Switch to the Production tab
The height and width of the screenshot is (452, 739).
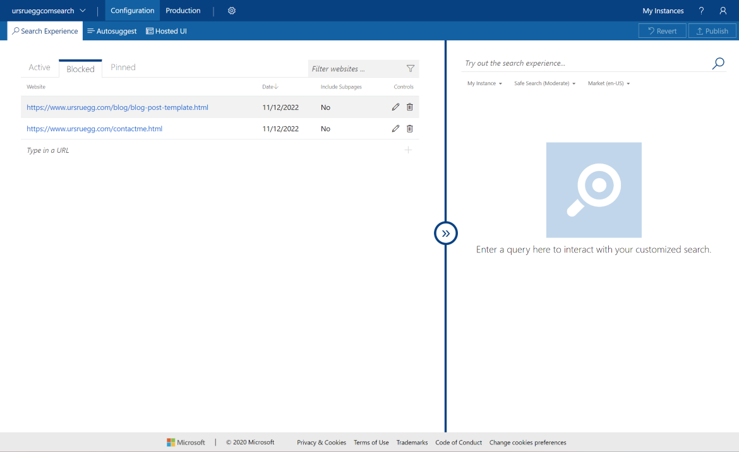(x=183, y=10)
